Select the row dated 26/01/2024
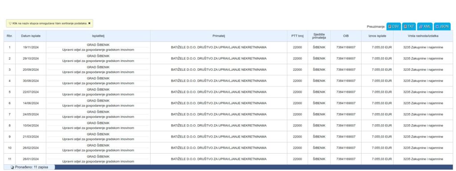This screenshot has width=456, height=171. 228,159
